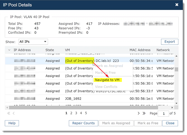Click the vertical scrollbar thumb
This screenshot has width=187, height=135.
[176, 69]
